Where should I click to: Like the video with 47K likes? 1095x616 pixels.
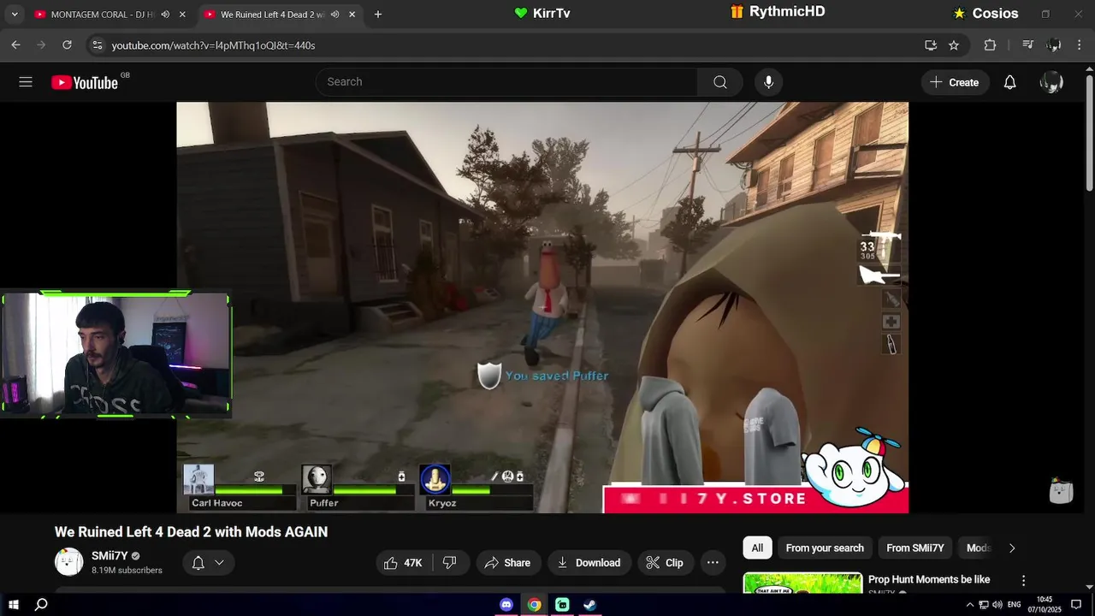click(403, 562)
